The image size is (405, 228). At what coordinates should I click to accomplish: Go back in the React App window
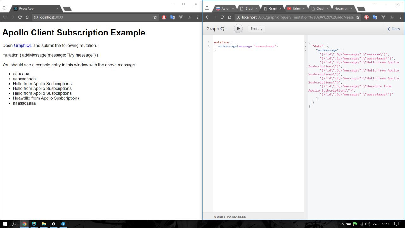point(5,17)
